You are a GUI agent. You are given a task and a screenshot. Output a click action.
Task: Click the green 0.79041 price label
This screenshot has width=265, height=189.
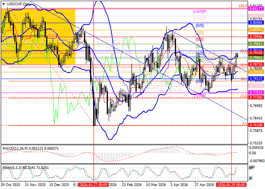coord(257,58)
